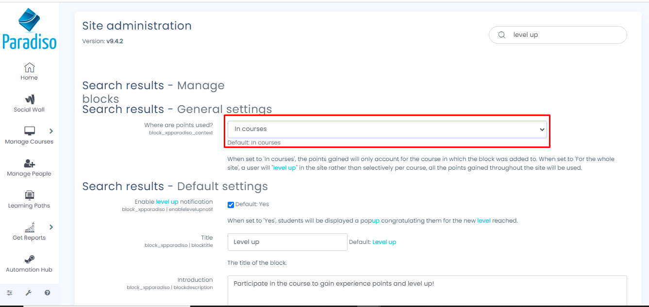Viewport: 649px width, 307px height.
Task: Open the 'Where are points used?' dropdown
Action: (x=387, y=129)
